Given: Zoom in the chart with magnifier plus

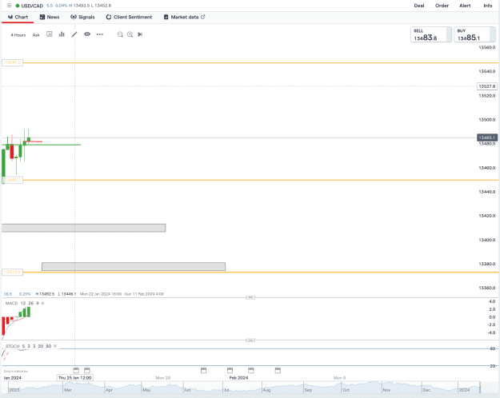Looking at the screenshot, I should coord(130,34).
